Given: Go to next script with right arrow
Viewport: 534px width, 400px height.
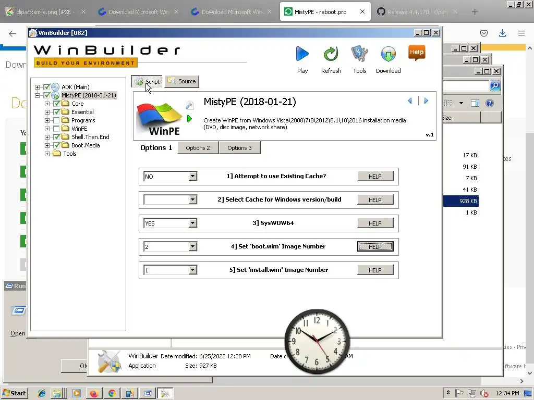Looking at the screenshot, I should click(426, 101).
